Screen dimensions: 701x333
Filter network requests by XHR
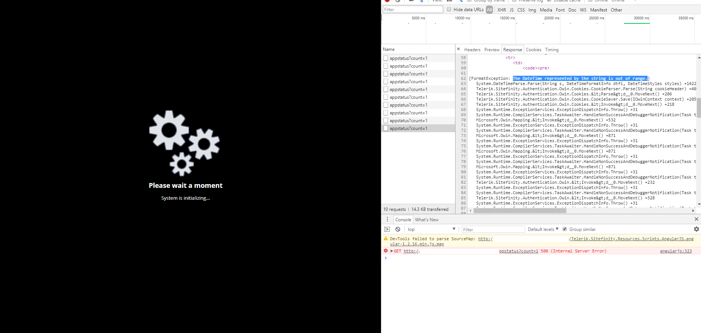pyautogui.click(x=501, y=10)
